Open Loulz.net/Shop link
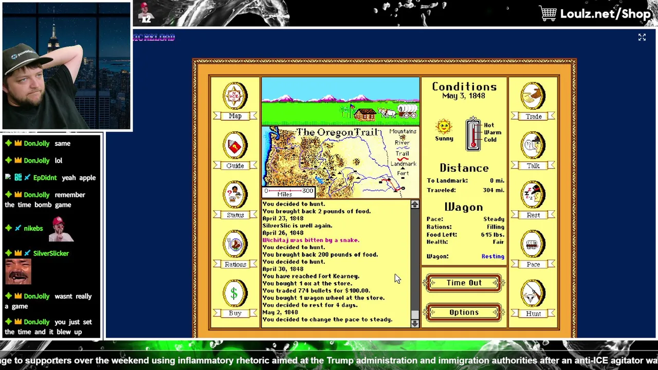658x370 pixels. point(605,14)
